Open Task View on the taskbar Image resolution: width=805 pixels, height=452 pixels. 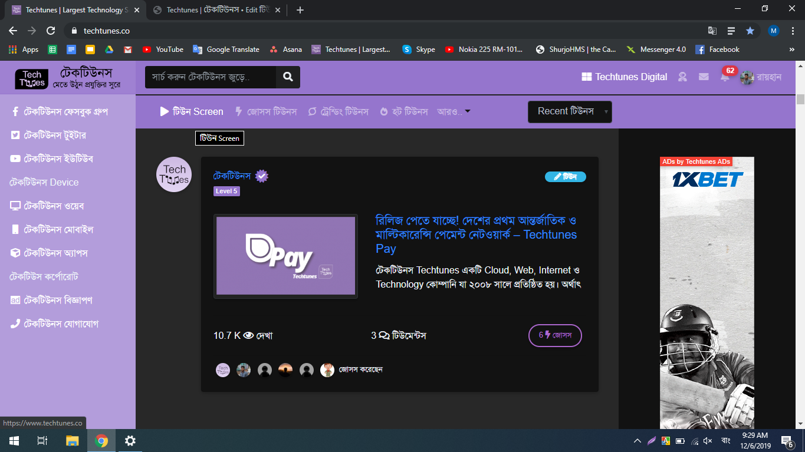pos(42,441)
